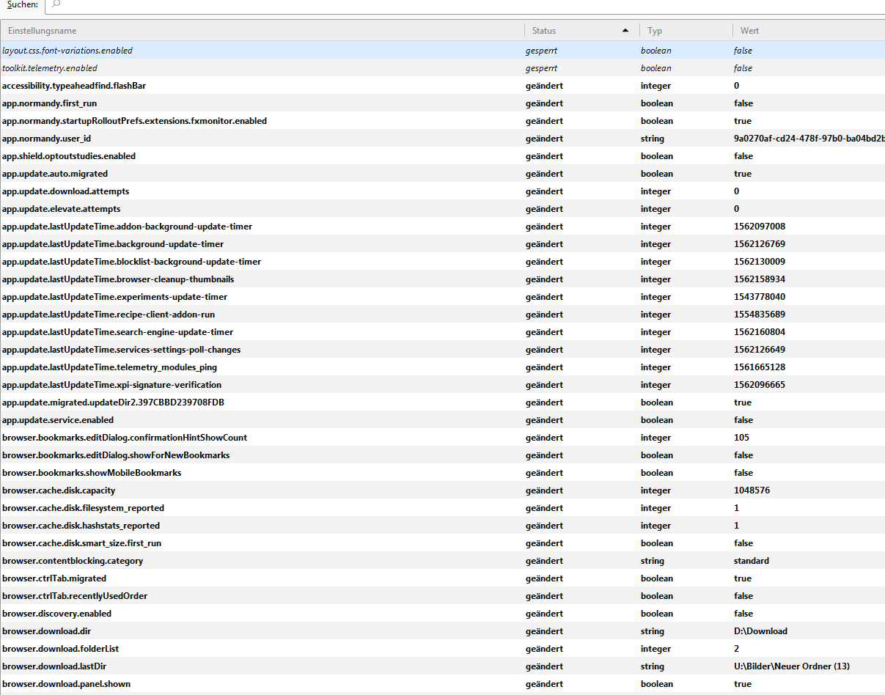Click the browser.cache.disk.capacity preference
This screenshot has height=695, width=885.
click(x=59, y=490)
